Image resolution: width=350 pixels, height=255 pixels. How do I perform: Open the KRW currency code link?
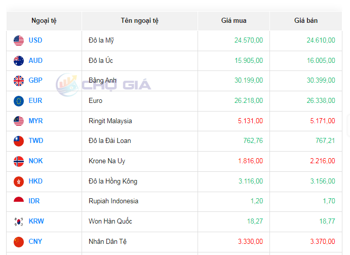click(x=36, y=221)
